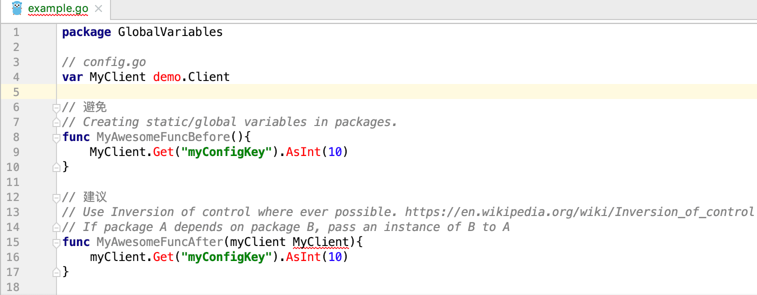This screenshot has width=757, height=295.
Task: Click line number 5 in the gutter
Action: pos(15,92)
